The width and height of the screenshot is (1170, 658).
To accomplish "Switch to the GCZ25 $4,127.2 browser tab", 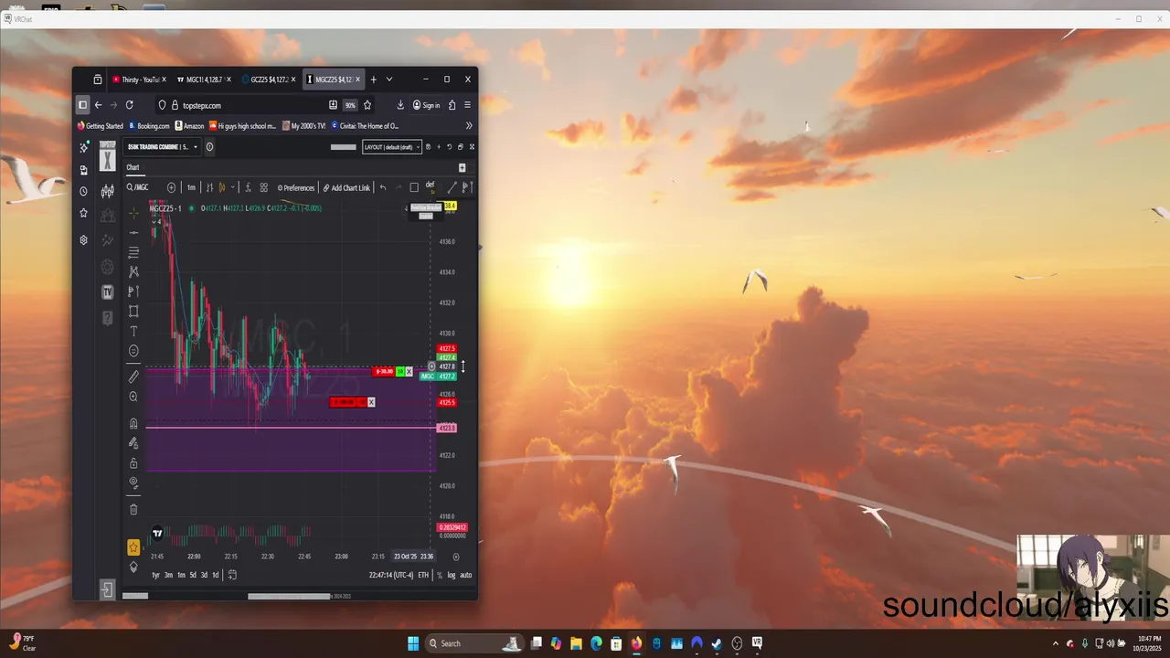I will pyautogui.click(x=270, y=80).
